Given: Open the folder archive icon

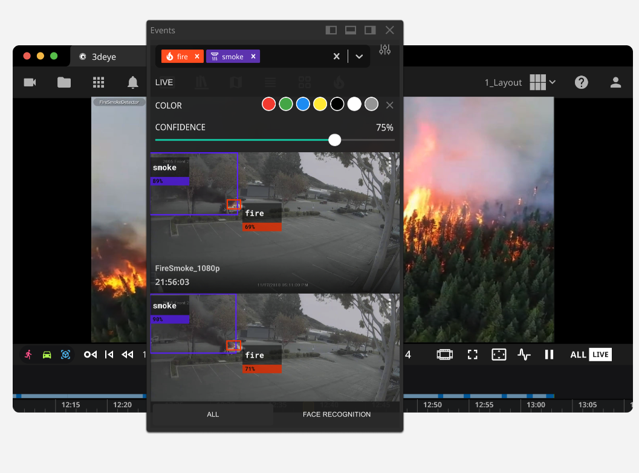Looking at the screenshot, I should pyautogui.click(x=64, y=82).
